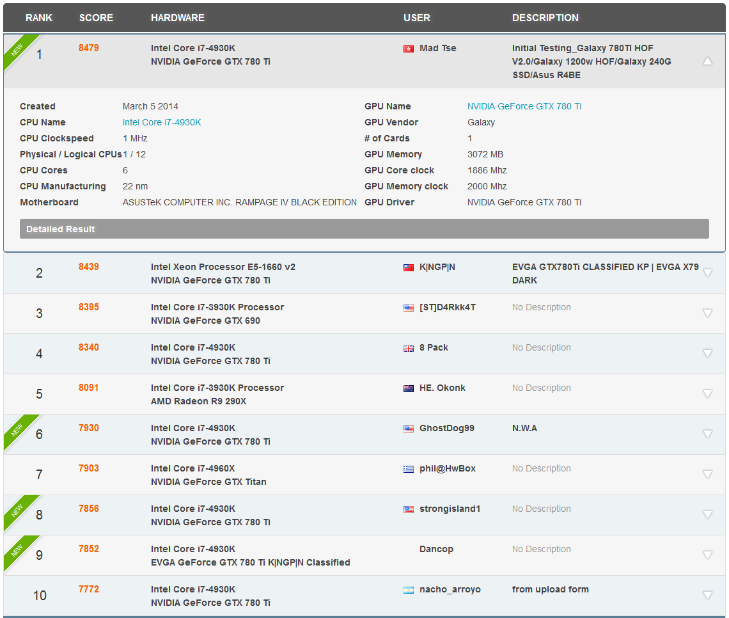Click the flag icon beside Mad Tse

click(409, 49)
